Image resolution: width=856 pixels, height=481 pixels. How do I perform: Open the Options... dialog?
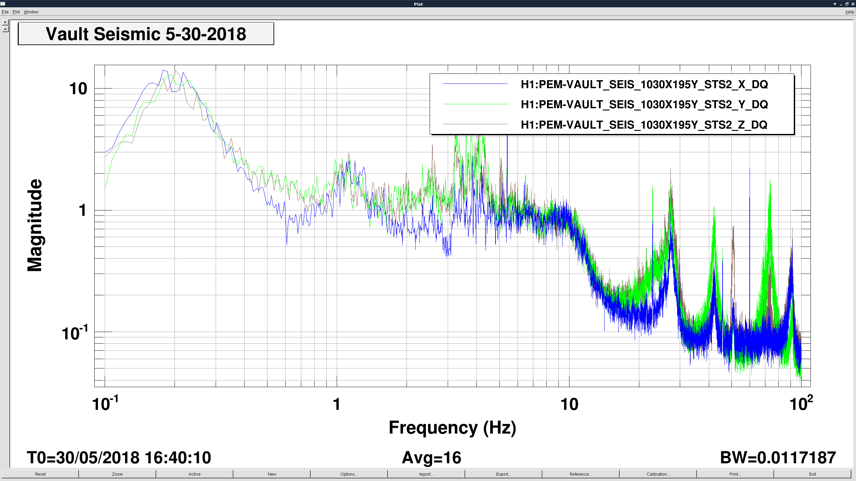click(x=349, y=474)
